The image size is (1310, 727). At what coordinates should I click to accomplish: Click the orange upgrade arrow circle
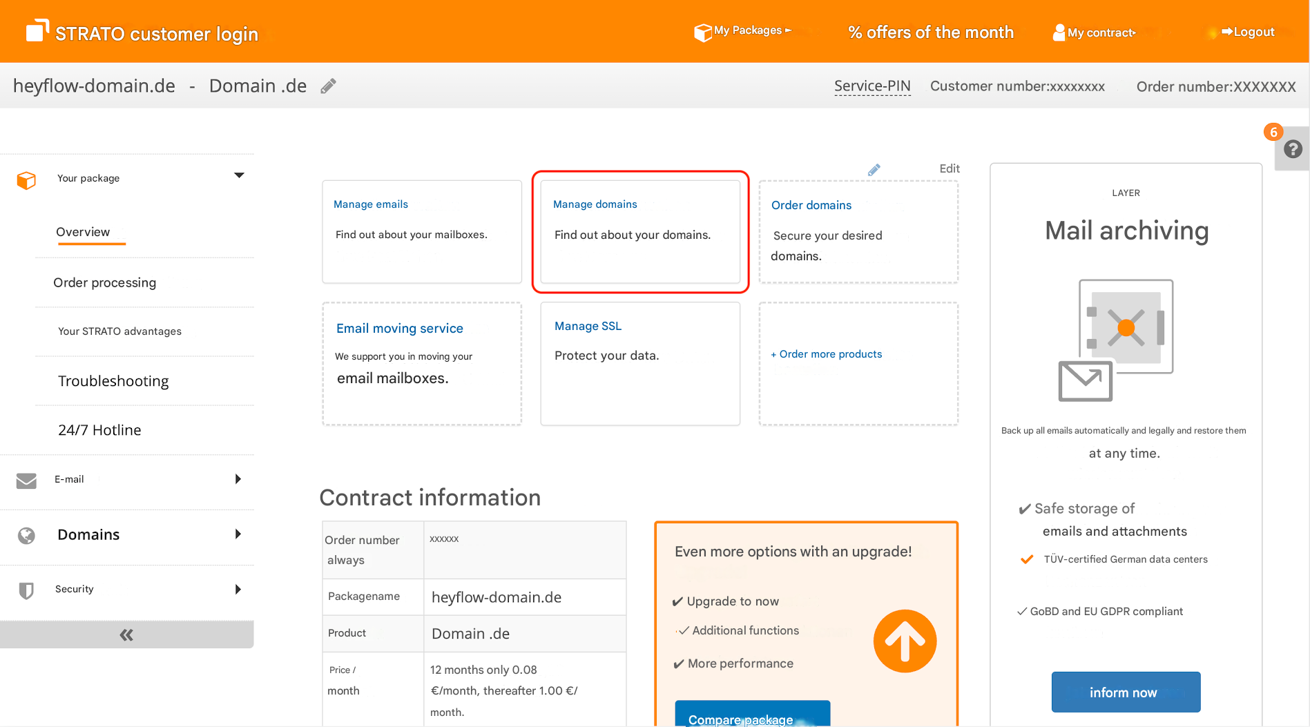pyautogui.click(x=905, y=641)
